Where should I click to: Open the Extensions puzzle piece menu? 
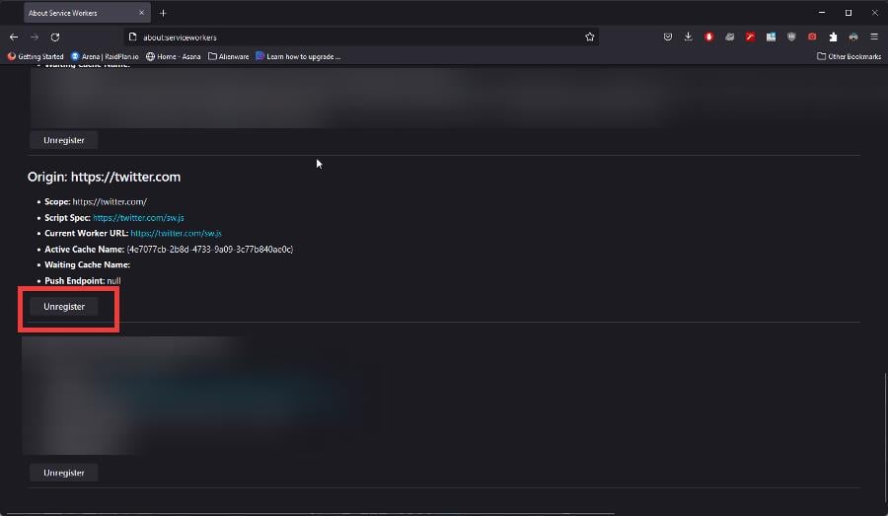click(x=833, y=37)
